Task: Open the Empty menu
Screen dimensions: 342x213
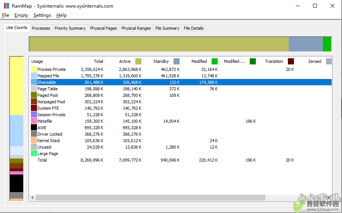Action: pyautogui.click(x=21, y=15)
